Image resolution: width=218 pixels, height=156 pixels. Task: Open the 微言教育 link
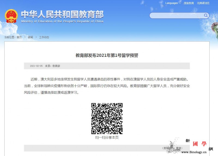(x=189, y=3)
